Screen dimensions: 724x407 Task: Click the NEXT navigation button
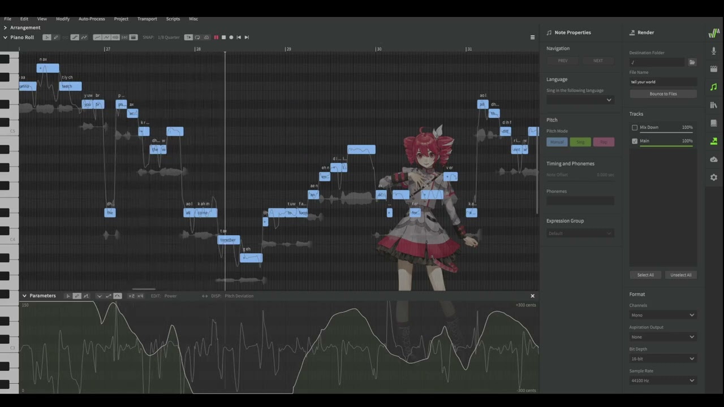pos(598,60)
